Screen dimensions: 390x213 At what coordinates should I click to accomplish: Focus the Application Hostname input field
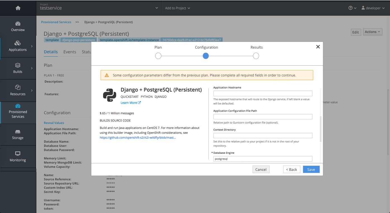click(263, 94)
